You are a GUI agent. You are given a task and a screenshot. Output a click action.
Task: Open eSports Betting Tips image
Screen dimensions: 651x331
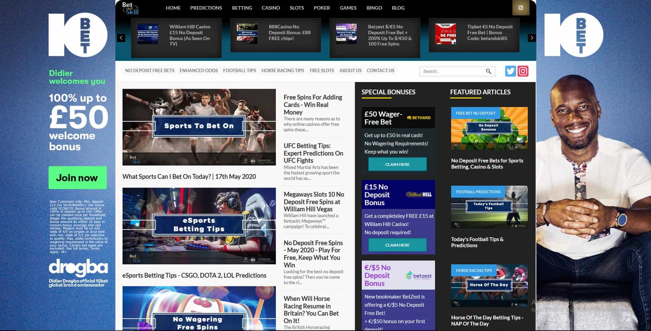[x=199, y=226]
